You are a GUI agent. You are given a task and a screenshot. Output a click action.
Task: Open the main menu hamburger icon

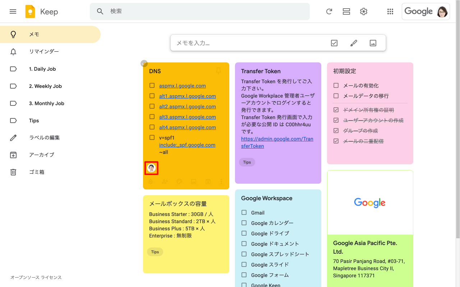pyautogui.click(x=13, y=11)
